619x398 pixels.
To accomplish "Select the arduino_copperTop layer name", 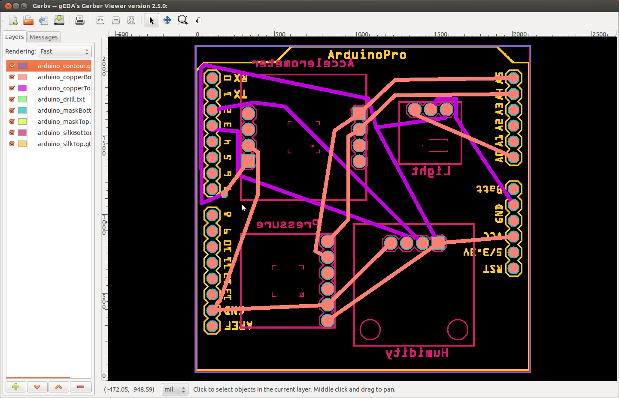I will pos(64,88).
